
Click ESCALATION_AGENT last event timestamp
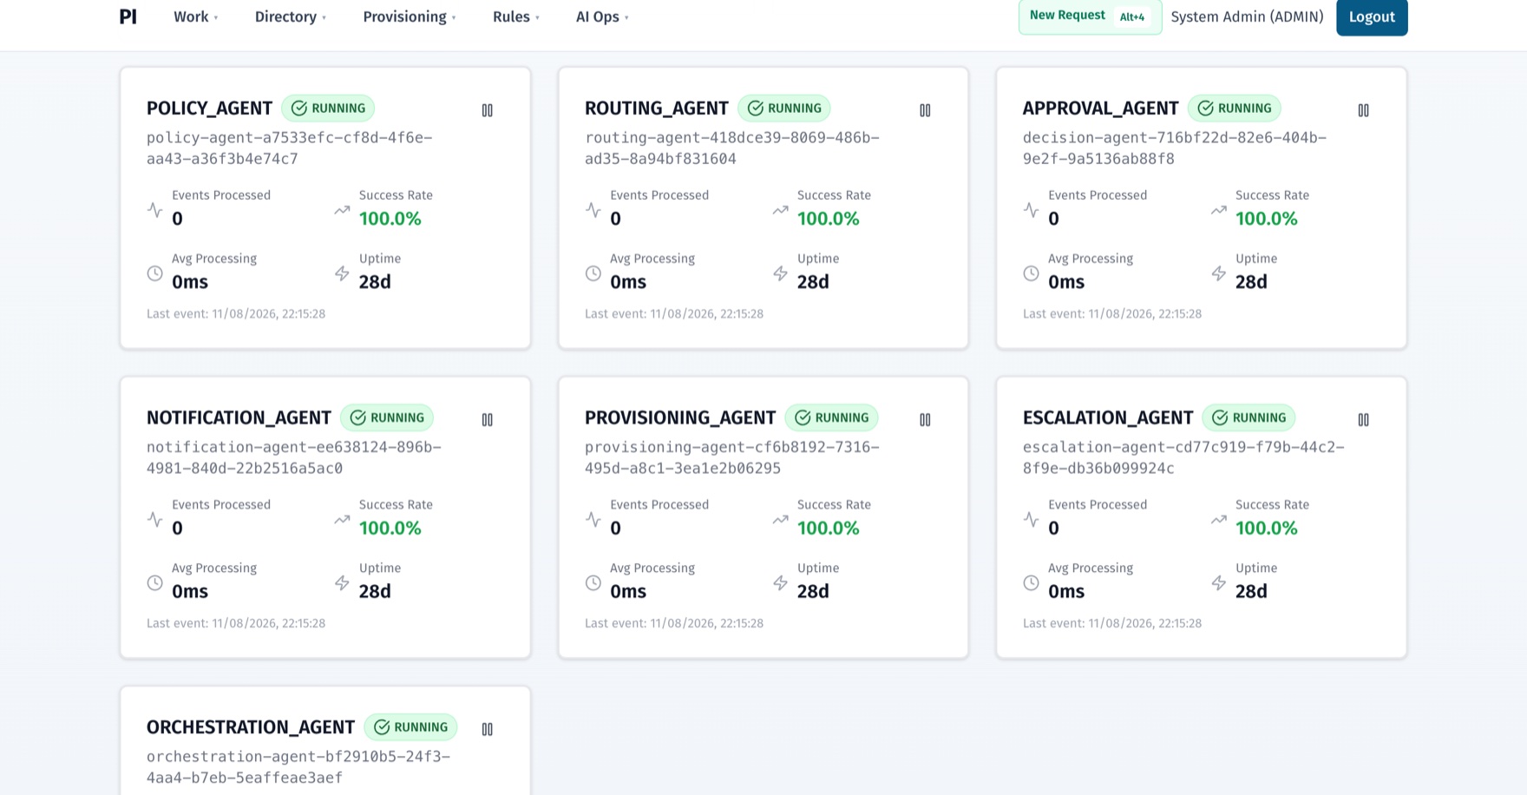[x=1112, y=623]
